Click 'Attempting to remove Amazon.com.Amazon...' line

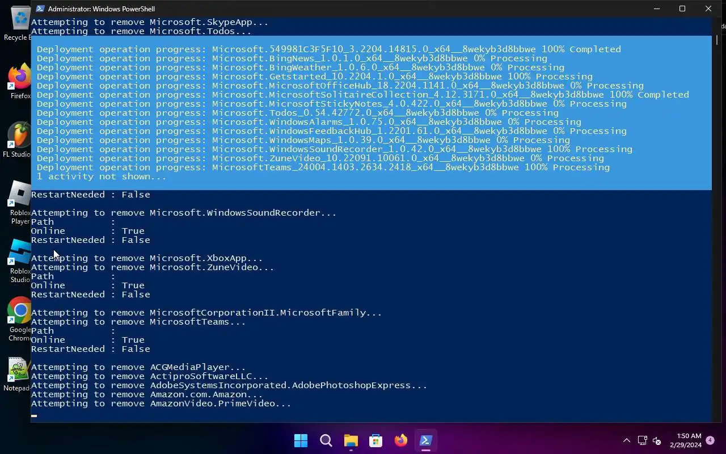(x=147, y=394)
